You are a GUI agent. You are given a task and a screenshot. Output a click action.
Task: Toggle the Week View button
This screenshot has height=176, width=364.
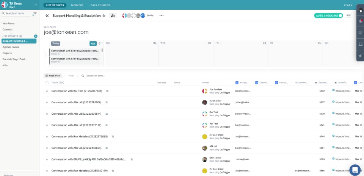tap(53, 76)
